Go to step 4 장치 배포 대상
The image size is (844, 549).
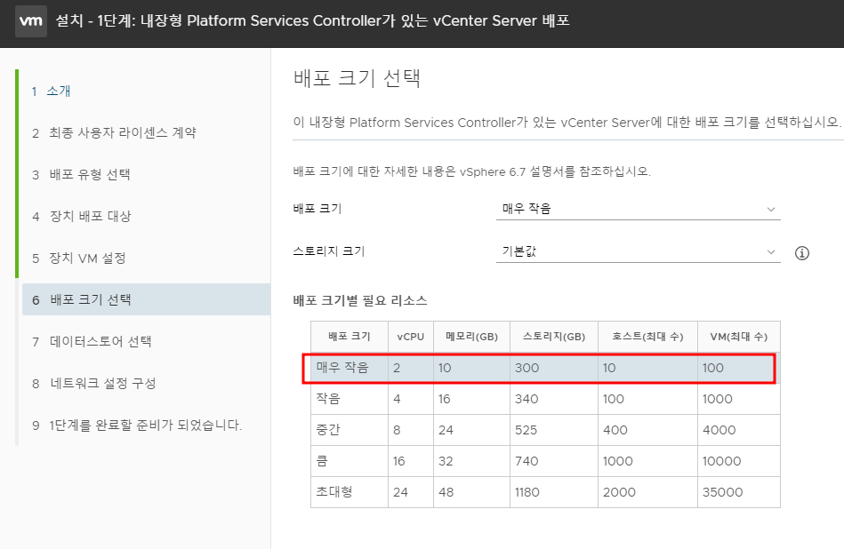[x=81, y=216]
